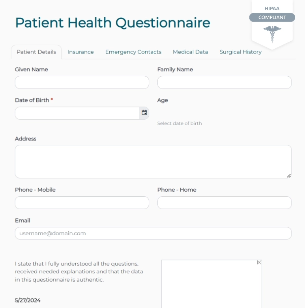This screenshot has height=308, width=305.
Task: Open the Date of Birth calendar picker
Action: 144,113
